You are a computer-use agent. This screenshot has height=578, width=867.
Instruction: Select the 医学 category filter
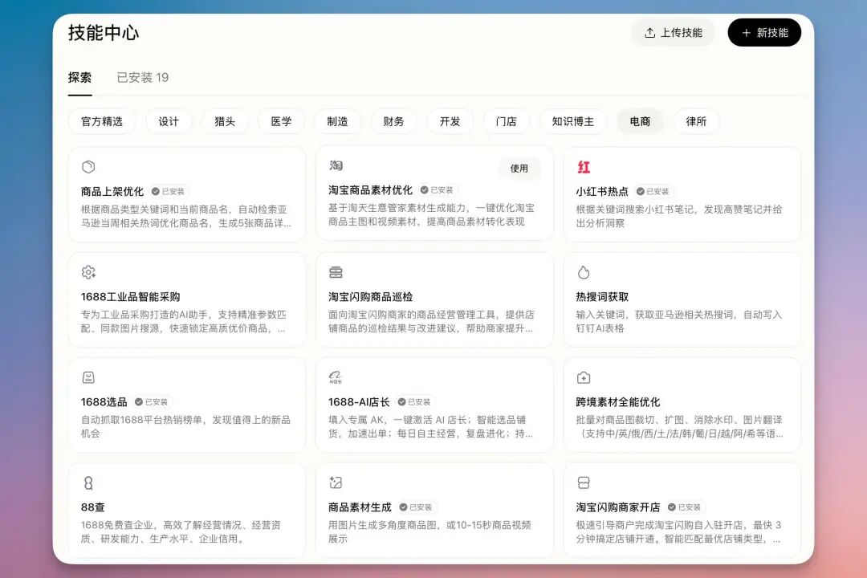click(x=281, y=121)
